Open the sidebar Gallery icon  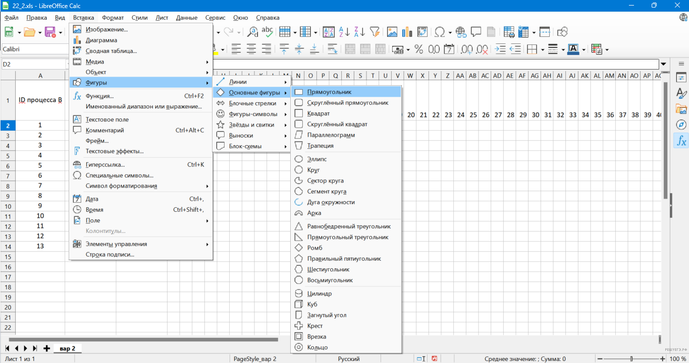click(681, 109)
